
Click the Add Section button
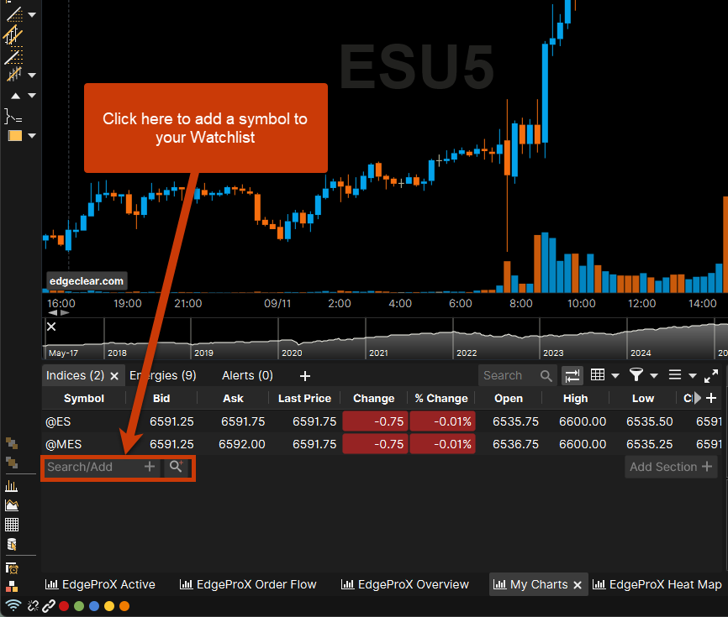click(670, 467)
